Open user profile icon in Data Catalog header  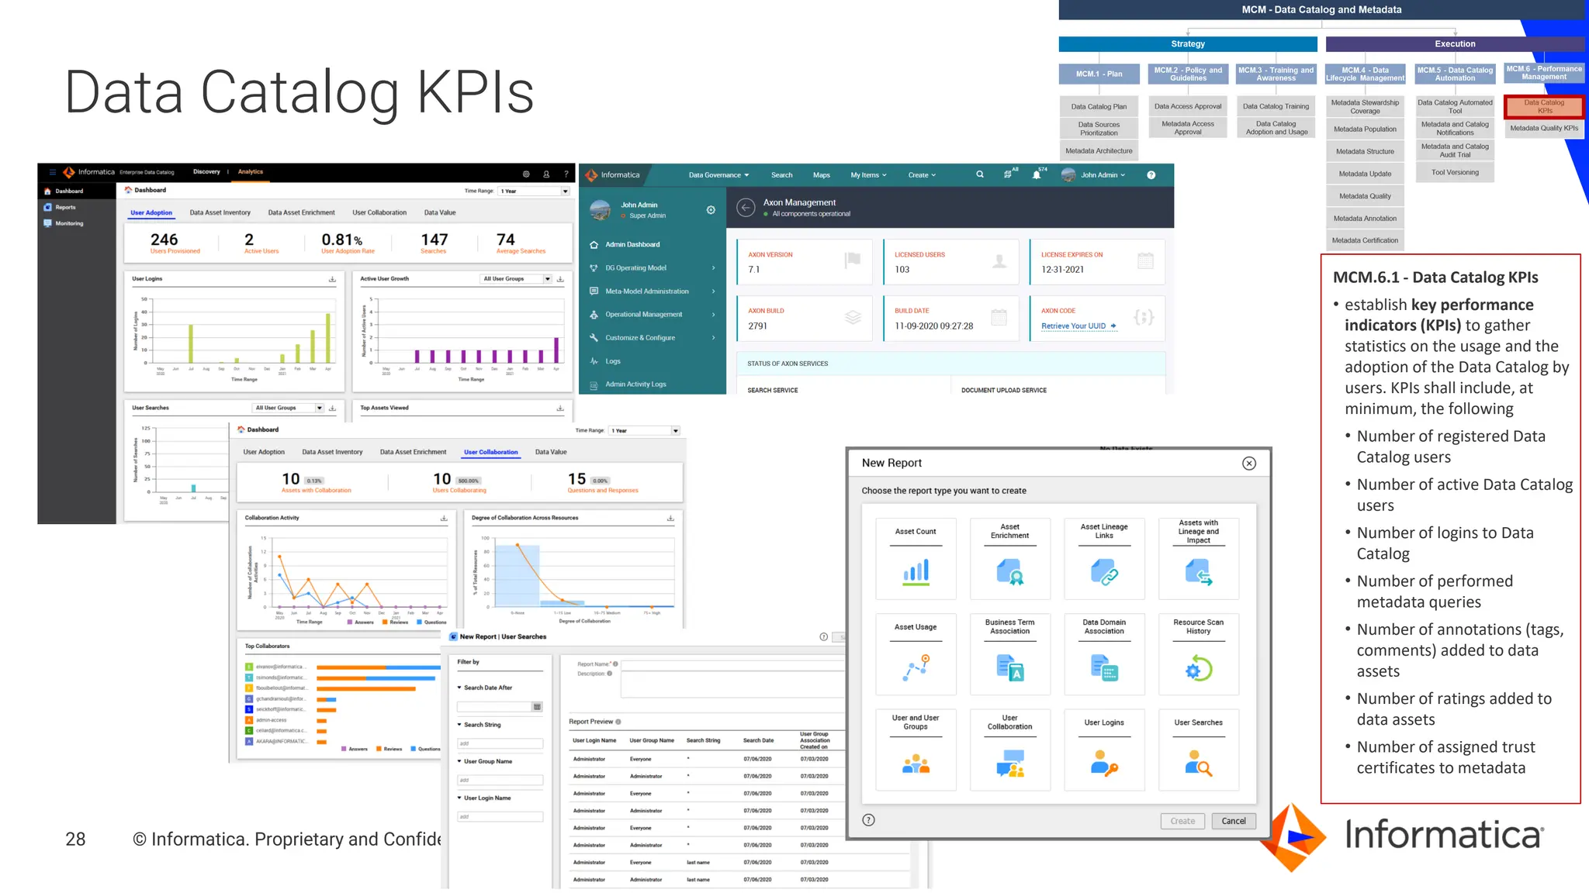pos(546,174)
